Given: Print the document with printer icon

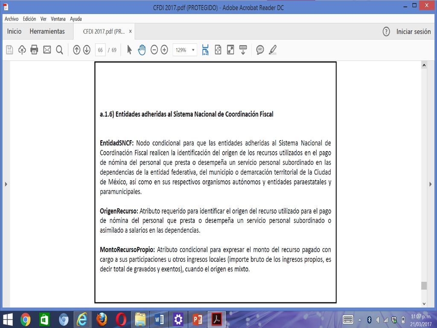Looking at the screenshot, I should coord(34,50).
